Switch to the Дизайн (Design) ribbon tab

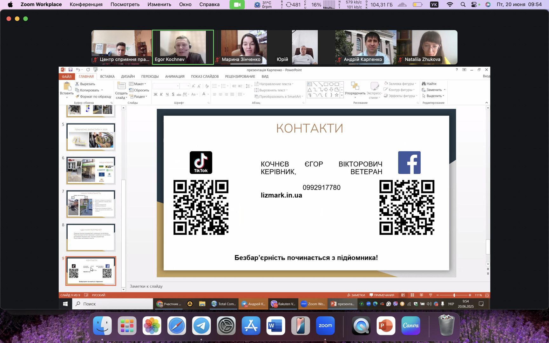tap(128, 77)
